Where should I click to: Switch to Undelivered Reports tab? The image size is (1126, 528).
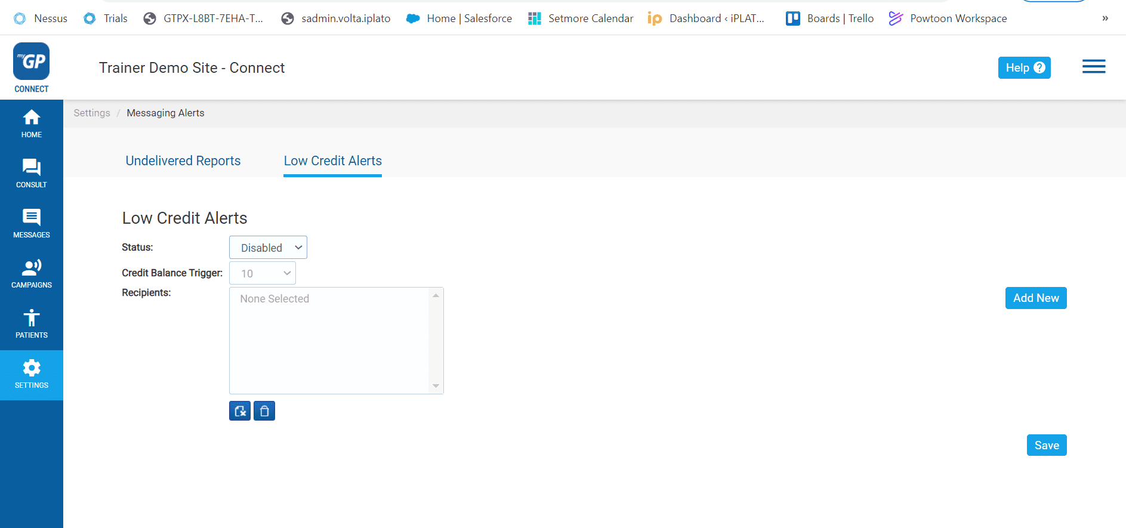pyautogui.click(x=183, y=161)
